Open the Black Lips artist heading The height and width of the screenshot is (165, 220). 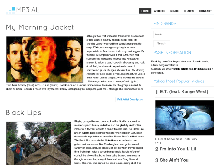[x=24, y=113]
